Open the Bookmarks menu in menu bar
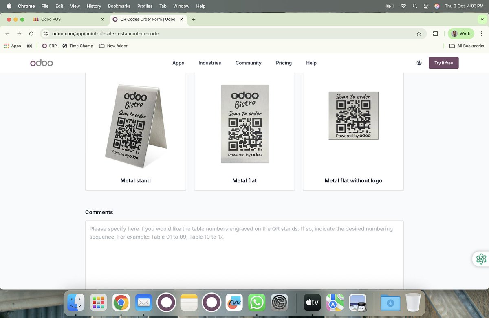The image size is (489, 318). (x=119, y=6)
